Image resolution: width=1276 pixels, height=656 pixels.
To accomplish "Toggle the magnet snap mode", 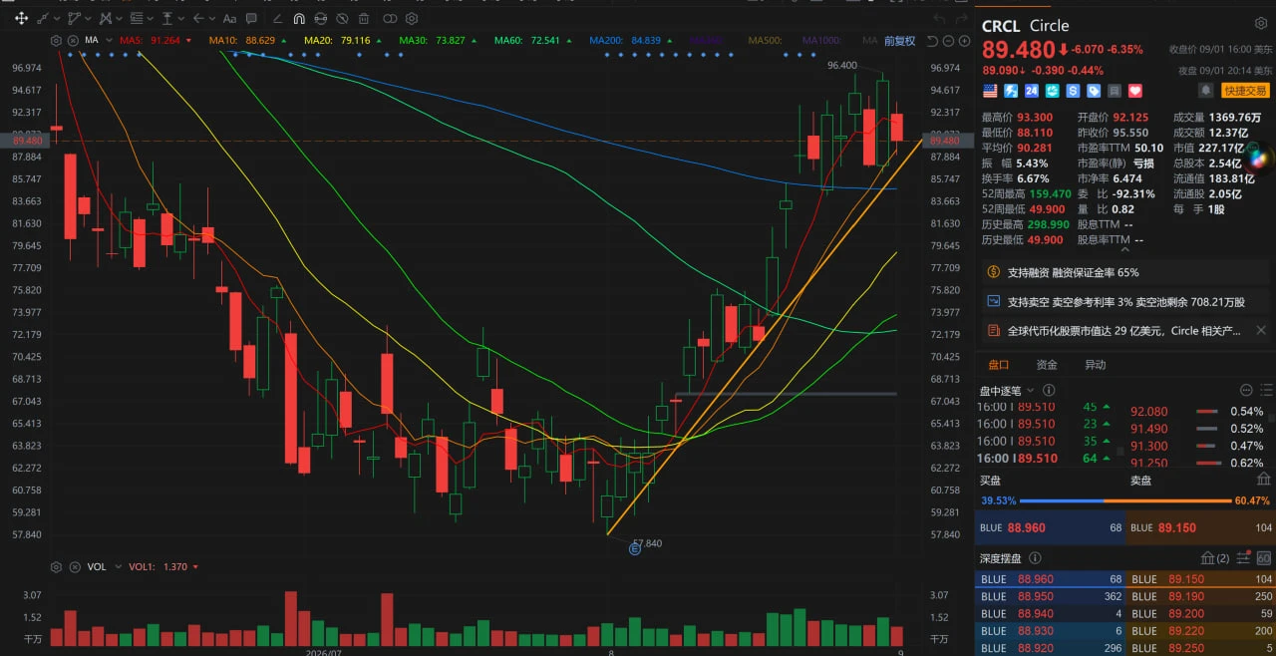I will click(299, 18).
